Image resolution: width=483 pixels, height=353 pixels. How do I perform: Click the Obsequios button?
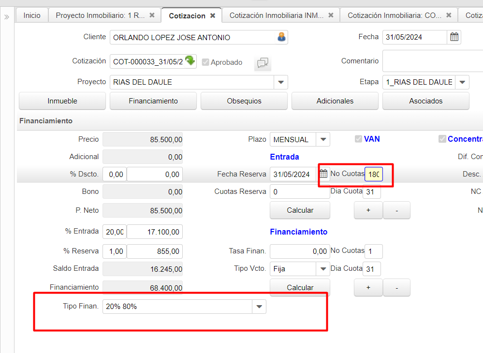pyautogui.click(x=244, y=101)
